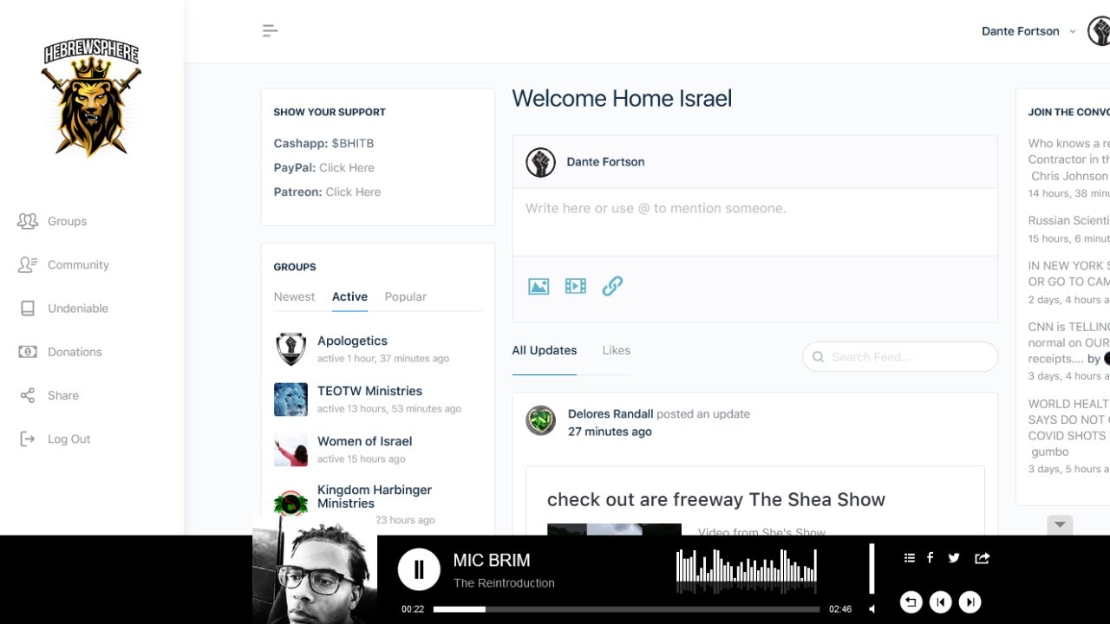The height and width of the screenshot is (624, 1110).
Task: Open the Groups sidebar menu item
Action: [67, 221]
